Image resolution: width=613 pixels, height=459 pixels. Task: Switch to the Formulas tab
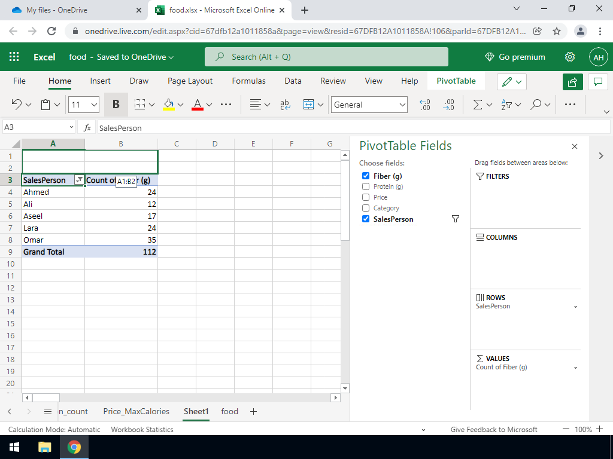[x=248, y=81]
